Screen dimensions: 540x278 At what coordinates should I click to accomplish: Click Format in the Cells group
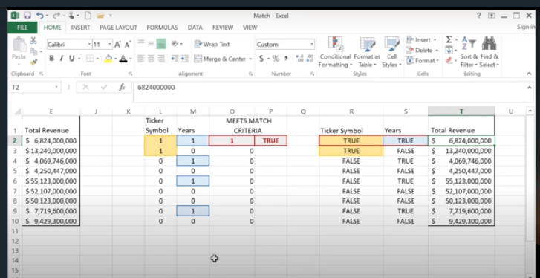tap(423, 61)
